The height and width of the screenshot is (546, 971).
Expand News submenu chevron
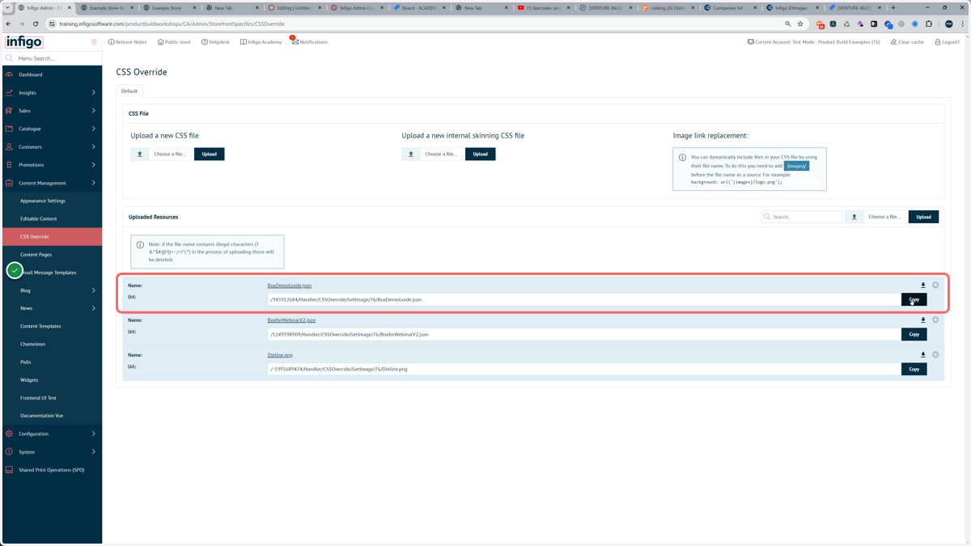94,308
